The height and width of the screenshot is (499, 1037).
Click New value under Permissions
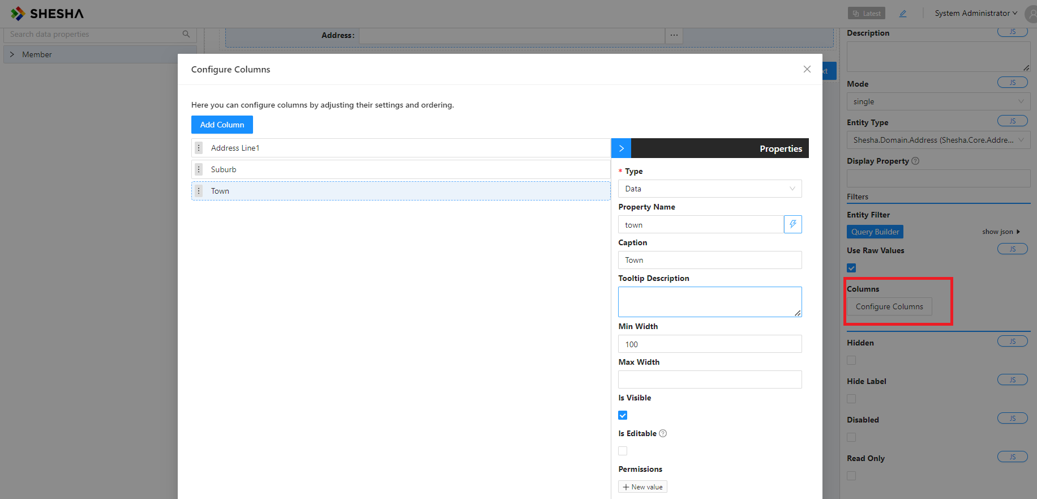click(x=642, y=487)
